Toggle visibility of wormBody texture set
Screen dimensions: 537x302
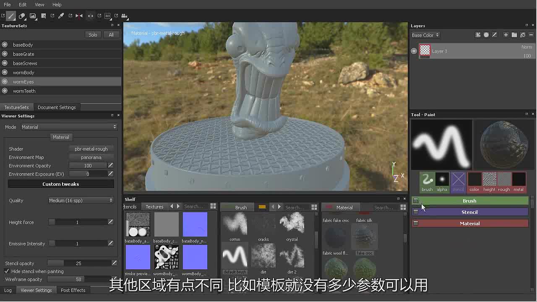tap(5, 73)
